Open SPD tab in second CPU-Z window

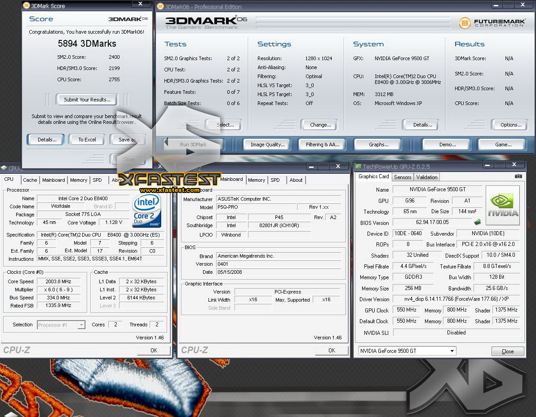(275, 180)
